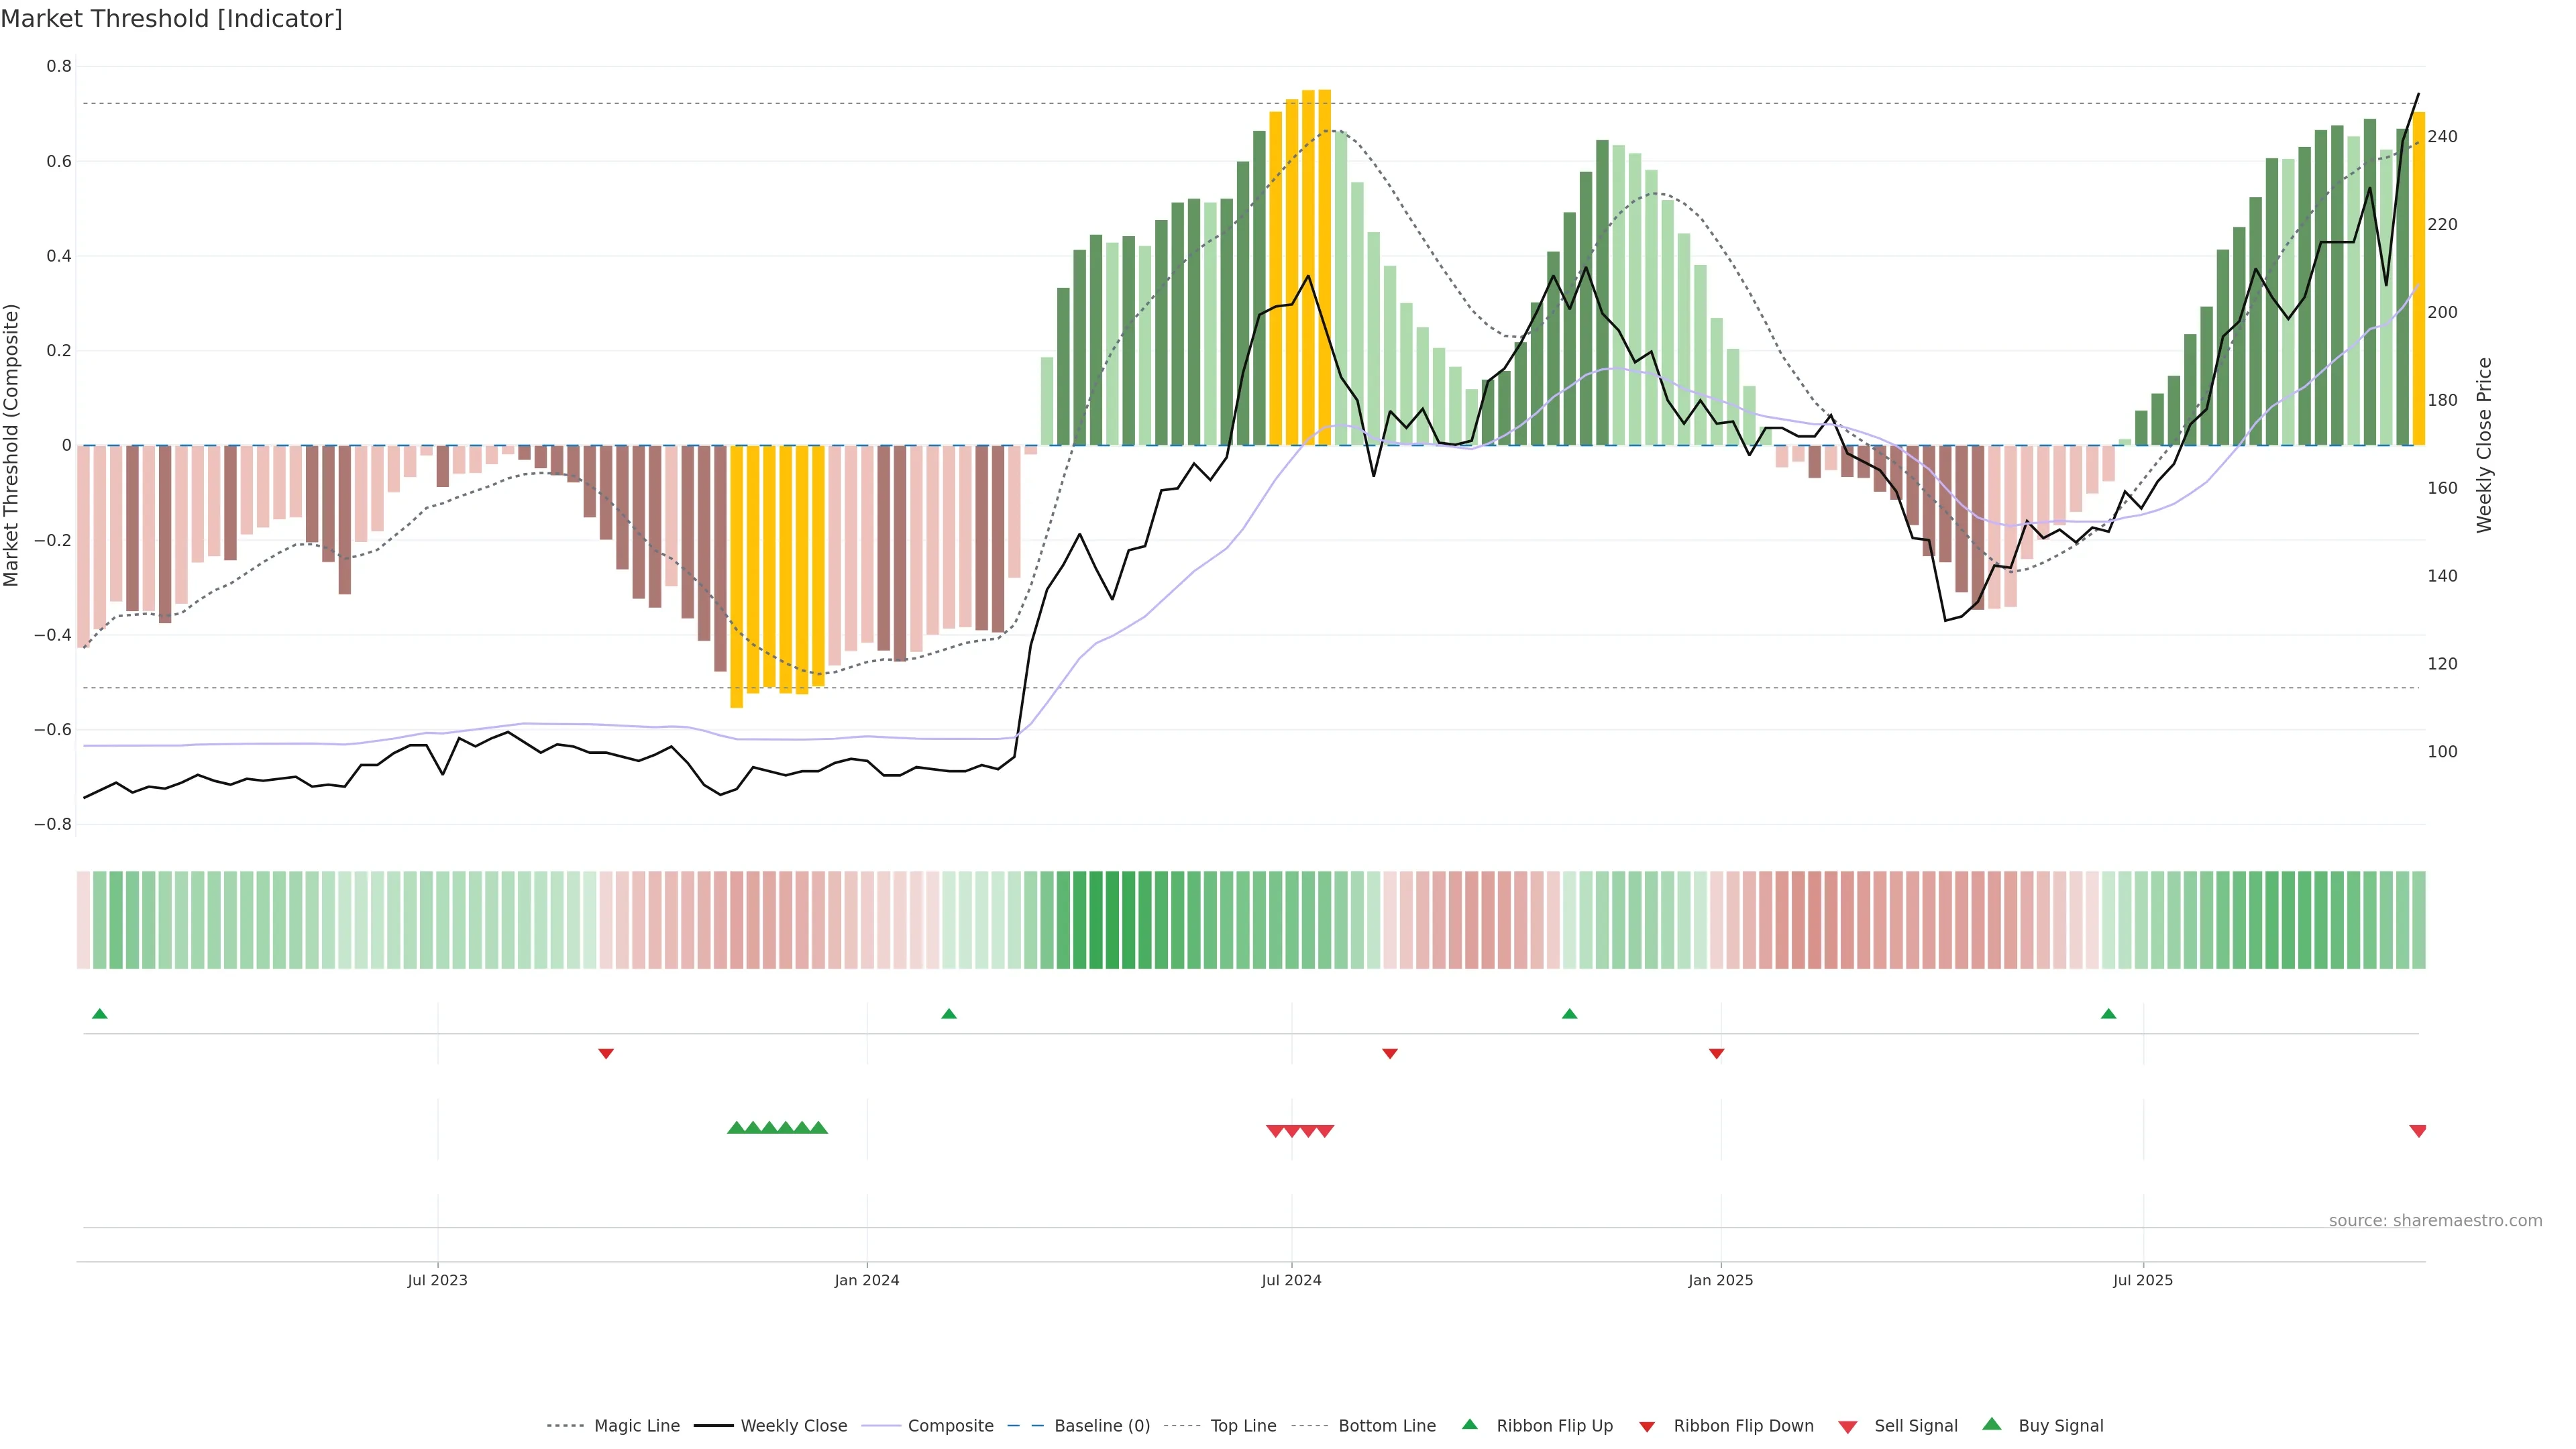Click Ribbon Flip Up marker before Jan 2025

[1569, 1014]
